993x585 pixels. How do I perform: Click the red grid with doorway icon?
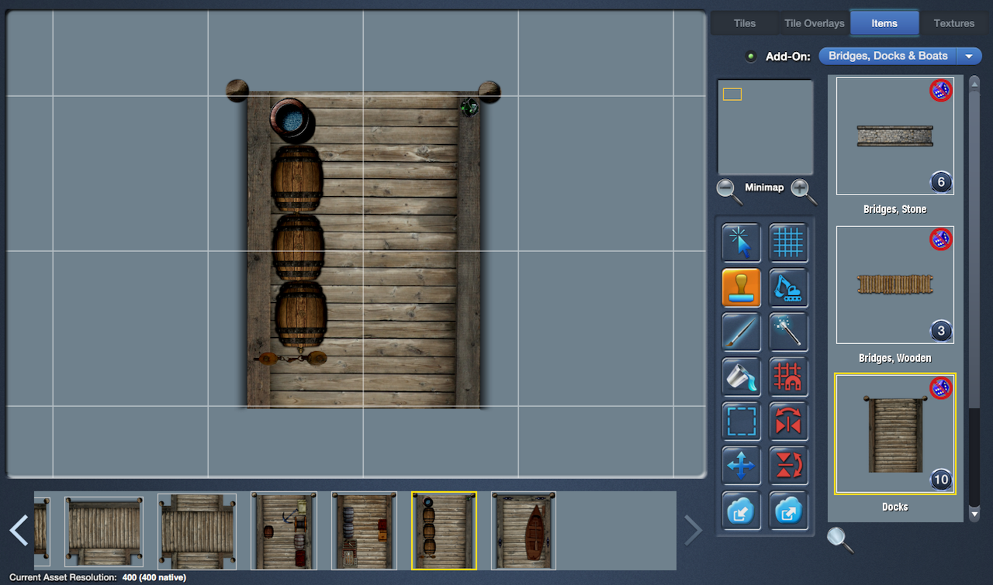point(788,377)
